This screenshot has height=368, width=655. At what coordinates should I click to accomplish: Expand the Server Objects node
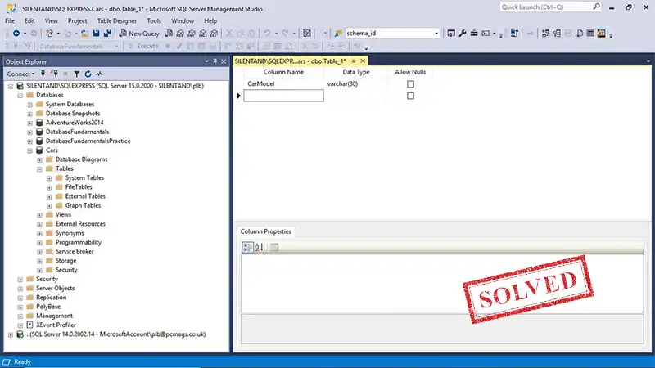click(20, 289)
